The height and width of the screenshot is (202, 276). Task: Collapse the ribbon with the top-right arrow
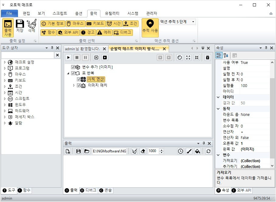271,14
